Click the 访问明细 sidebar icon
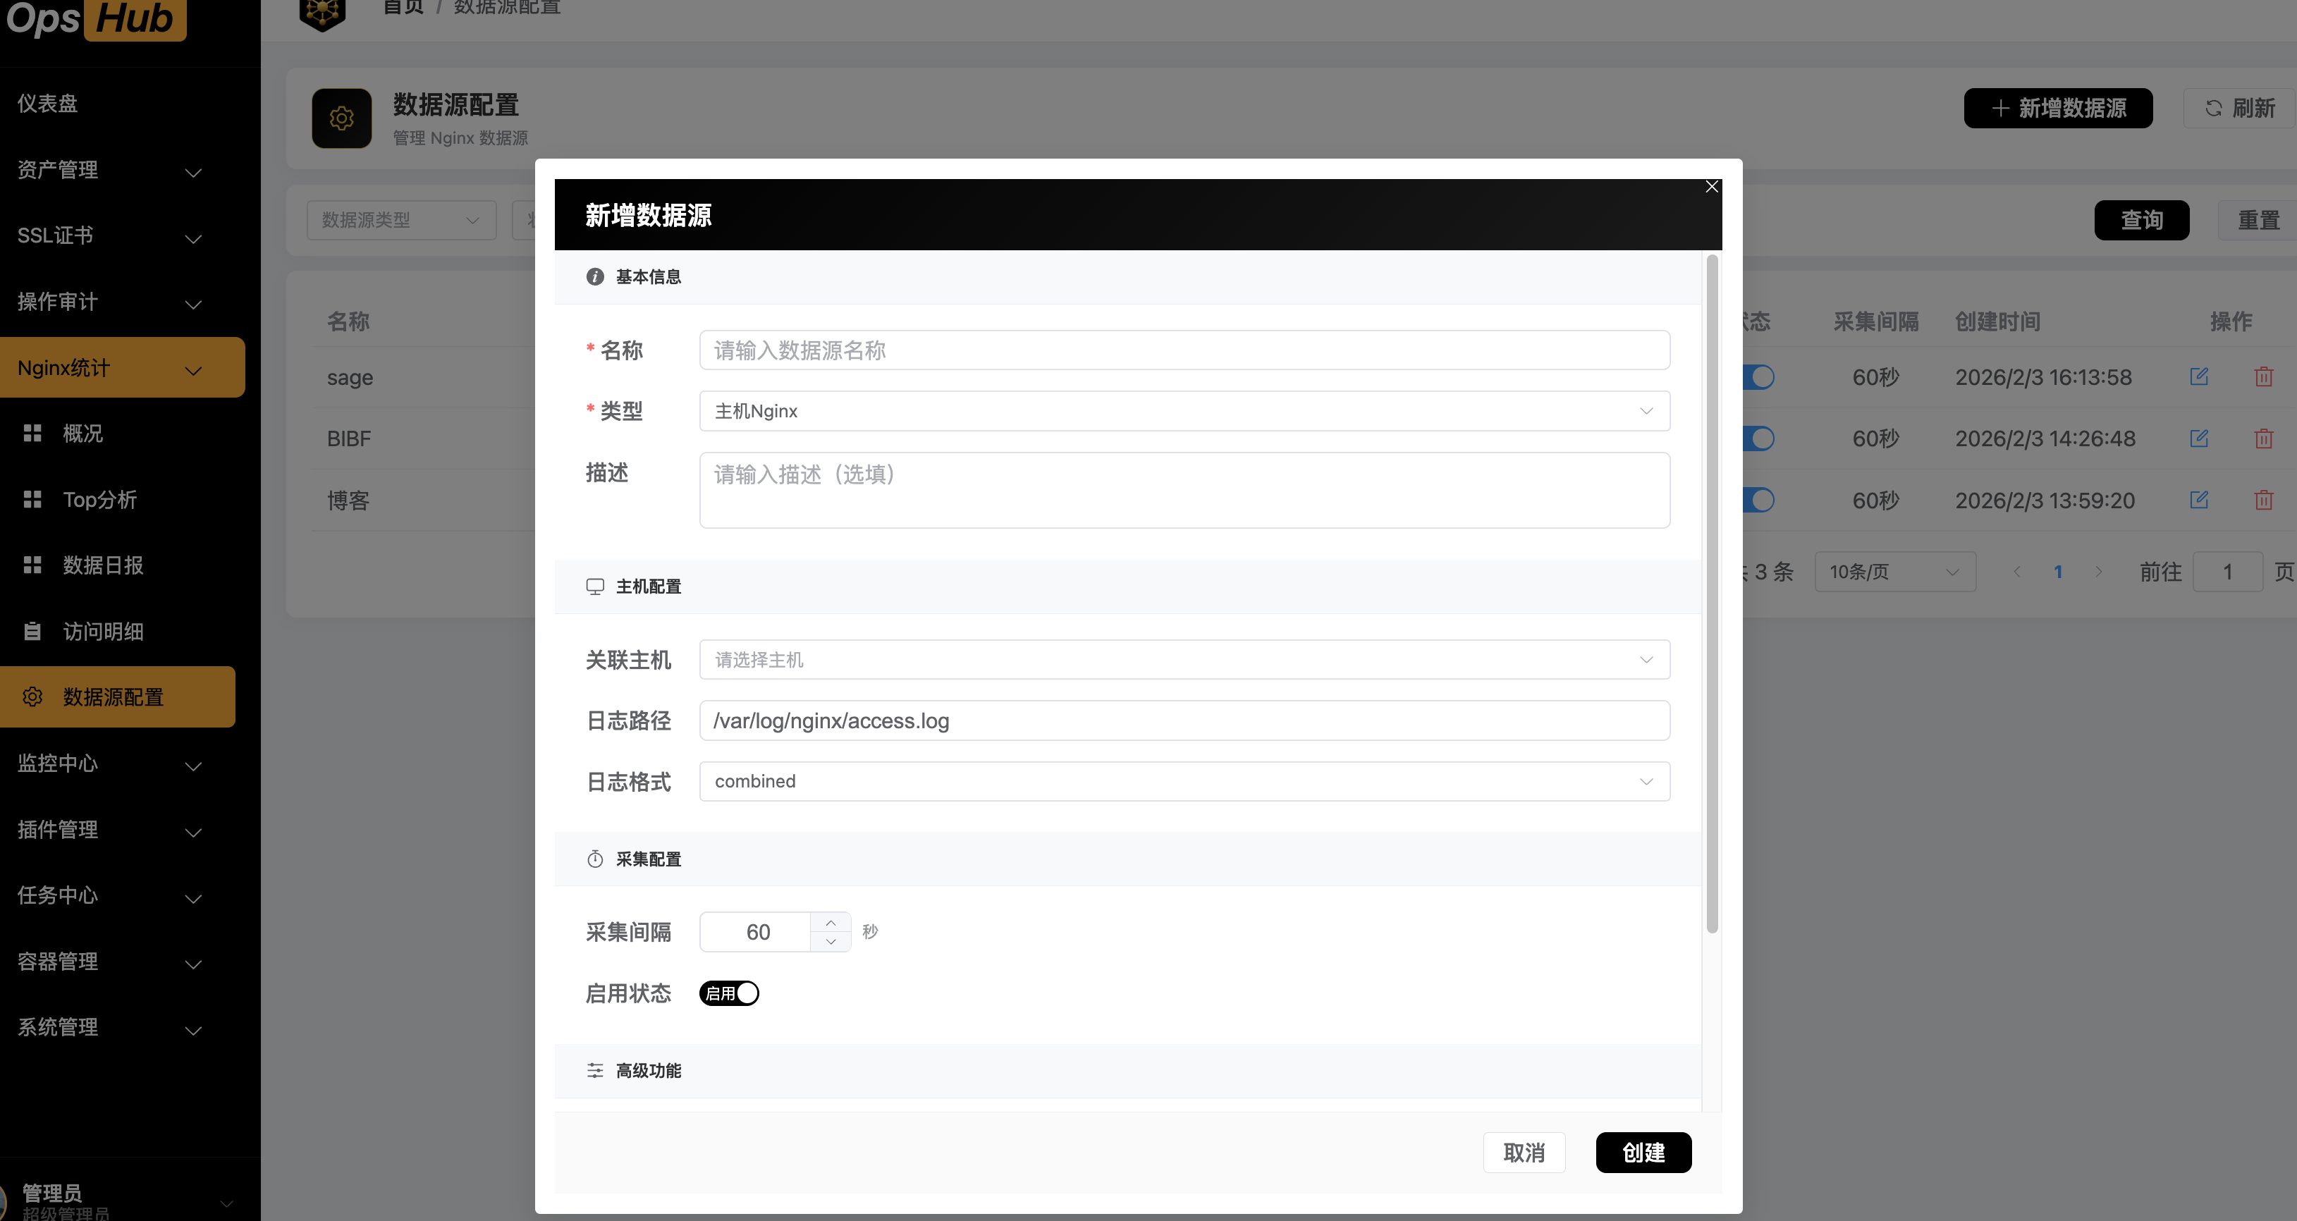The width and height of the screenshot is (2297, 1221). pyautogui.click(x=33, y=630)
